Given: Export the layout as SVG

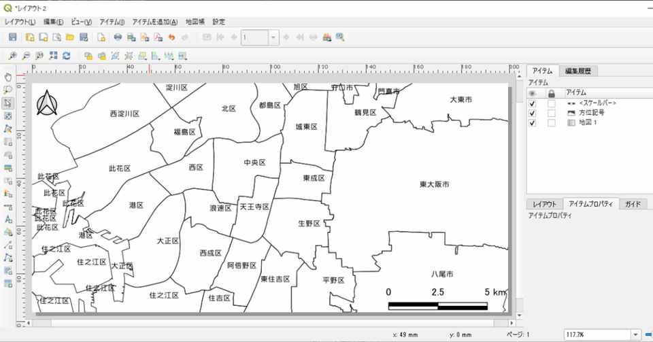Looking at the screenshot, I should 144,37.
